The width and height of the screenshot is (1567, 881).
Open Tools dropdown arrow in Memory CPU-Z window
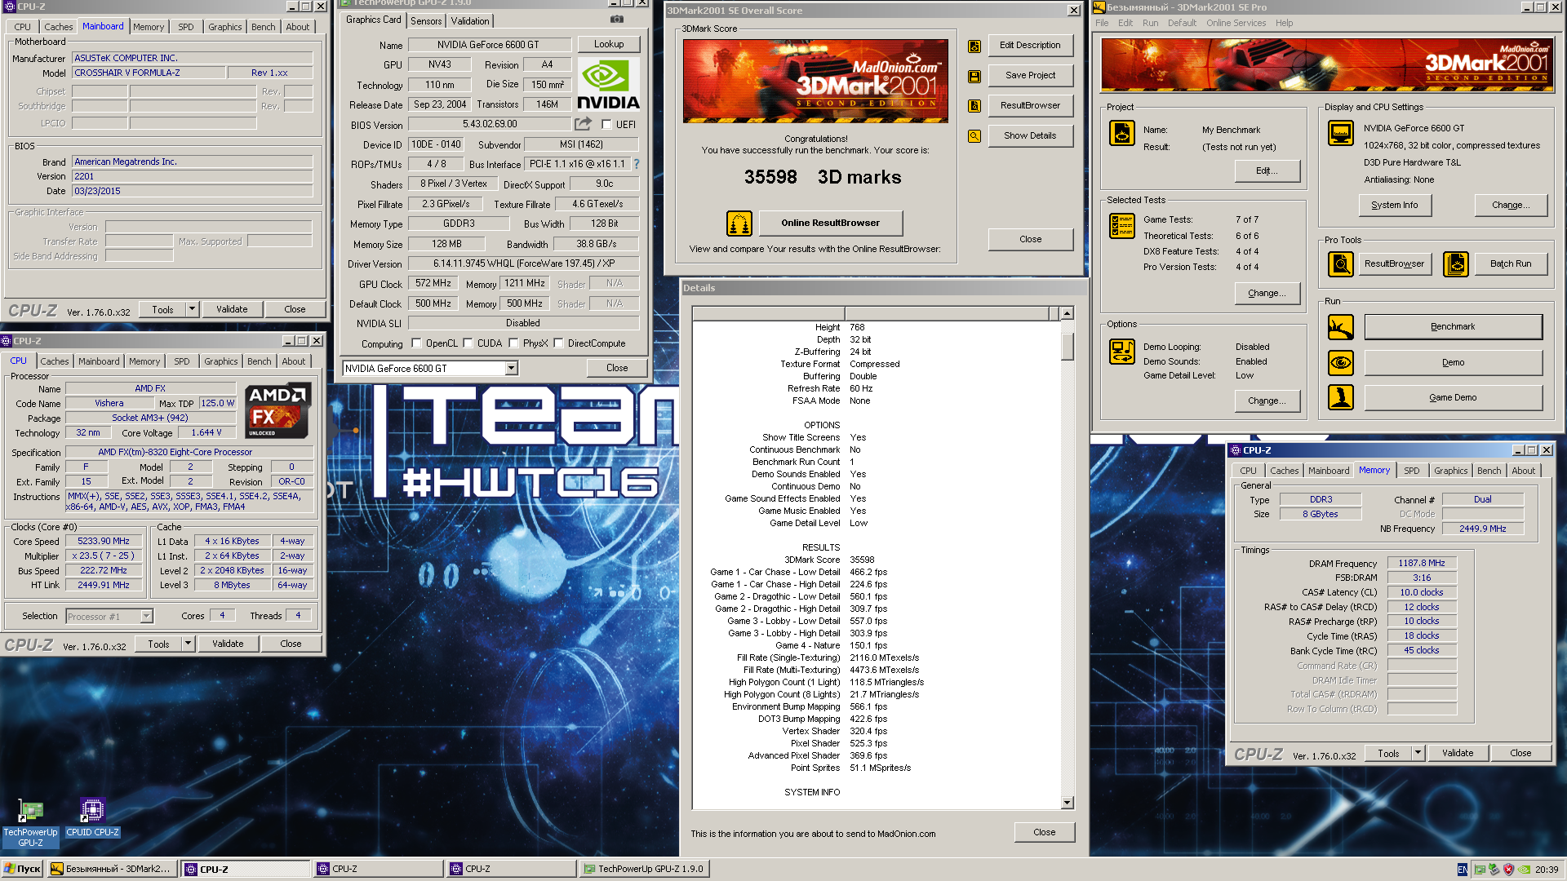(1418, 753)
